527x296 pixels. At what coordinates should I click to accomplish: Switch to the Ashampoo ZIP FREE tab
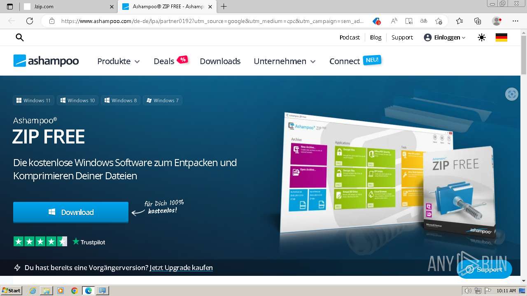167,7
